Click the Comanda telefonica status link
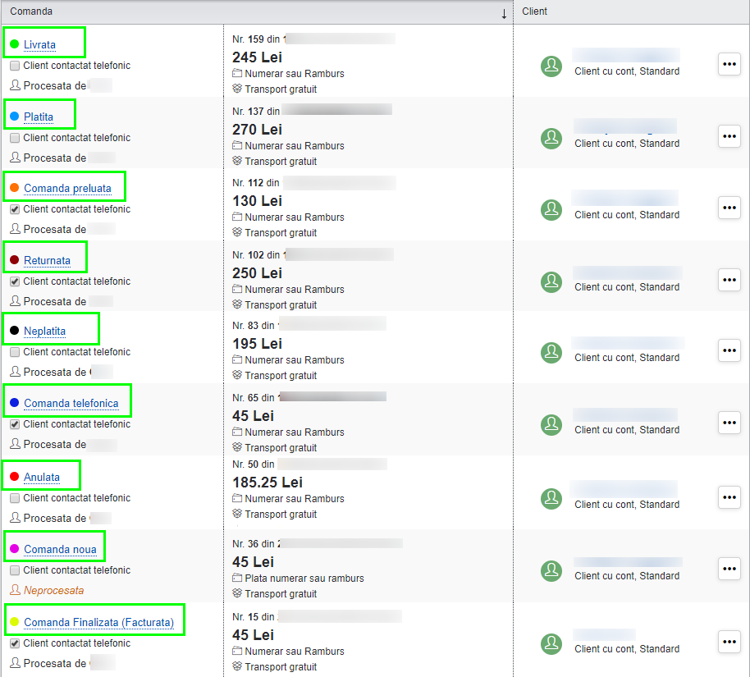This screenshot has height=677, width=750. point(71,403)
